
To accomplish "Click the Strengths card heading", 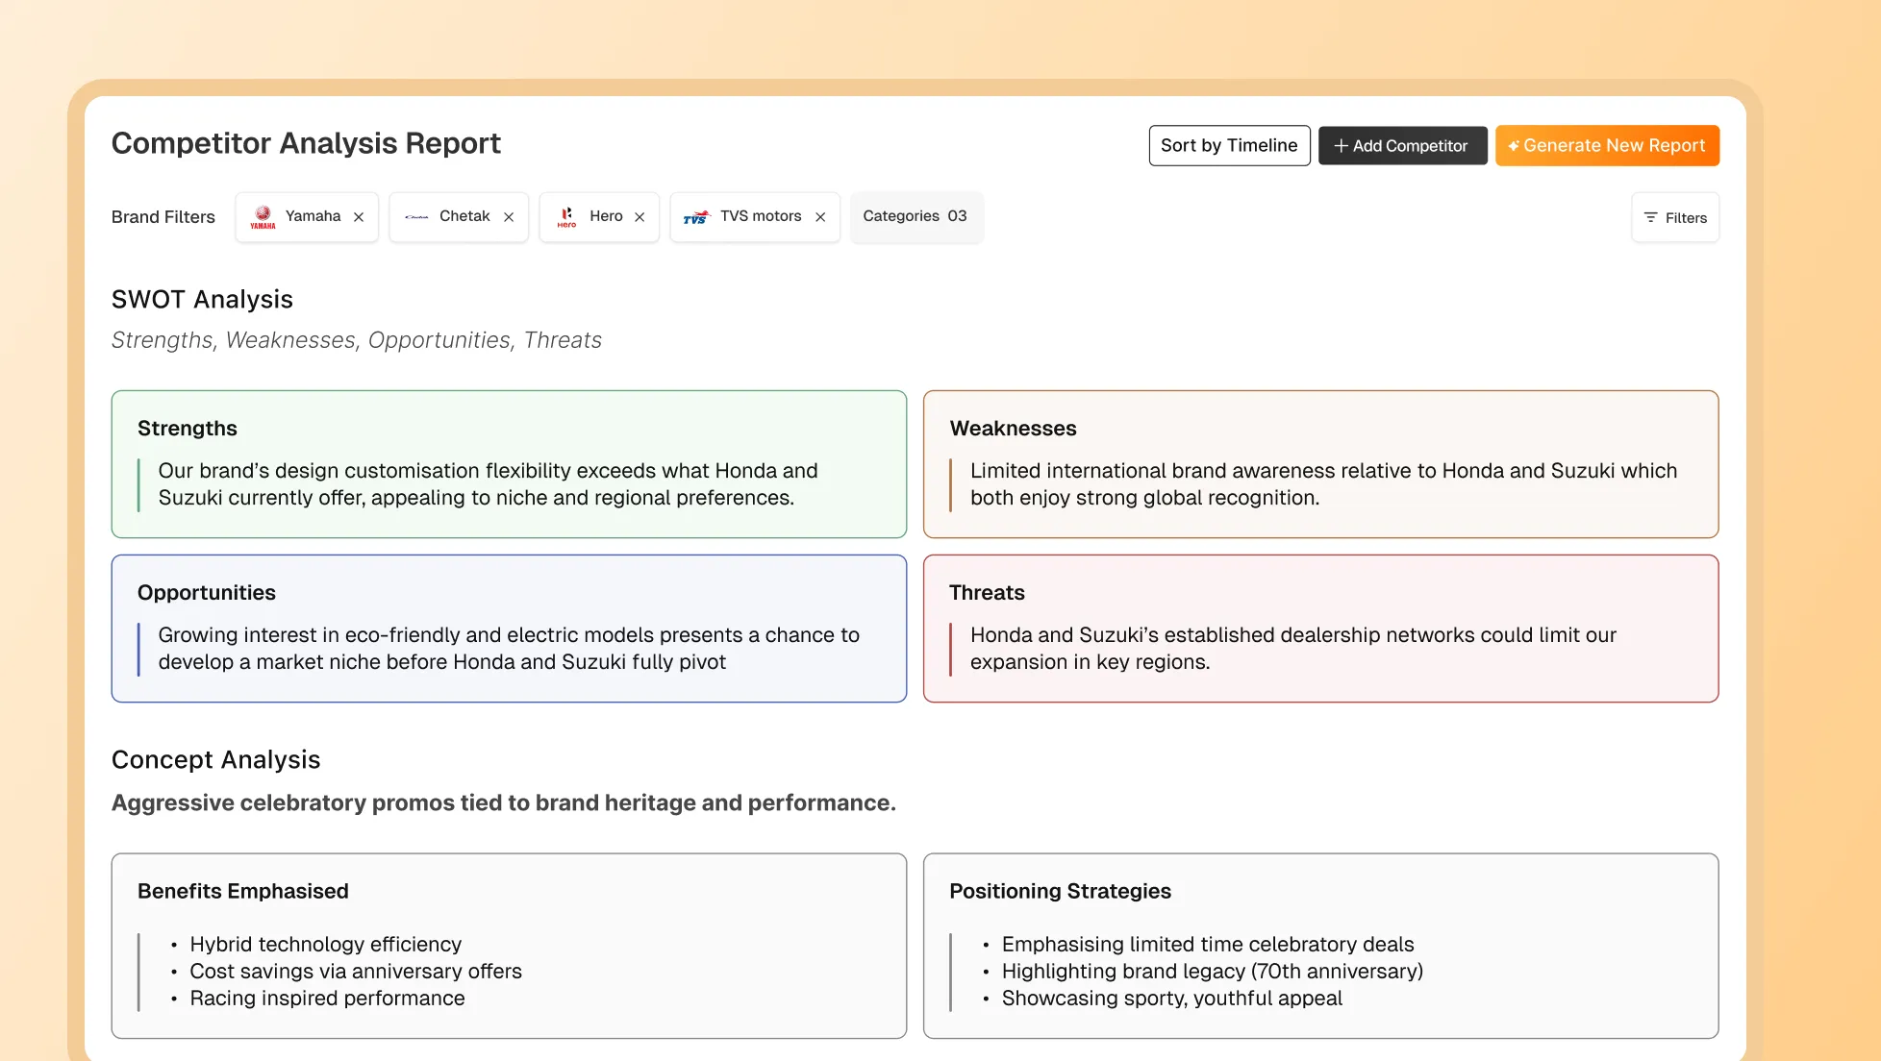I will [x=188, y=429].
